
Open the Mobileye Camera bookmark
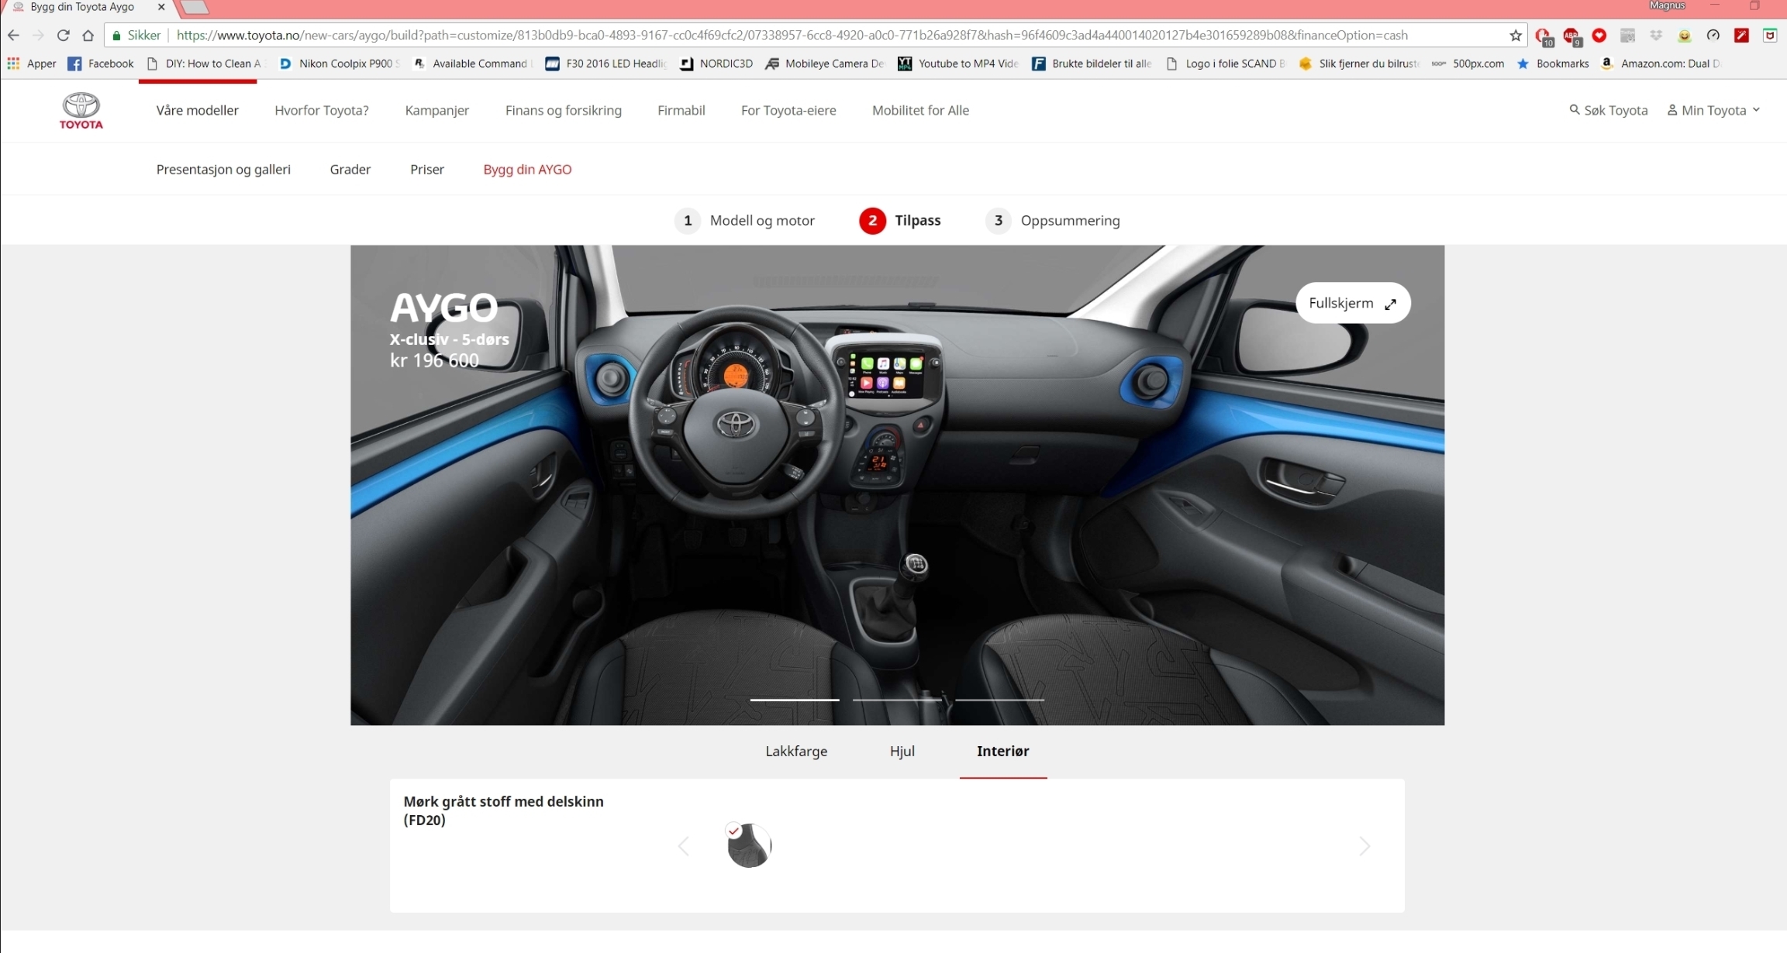pos(825,64)
